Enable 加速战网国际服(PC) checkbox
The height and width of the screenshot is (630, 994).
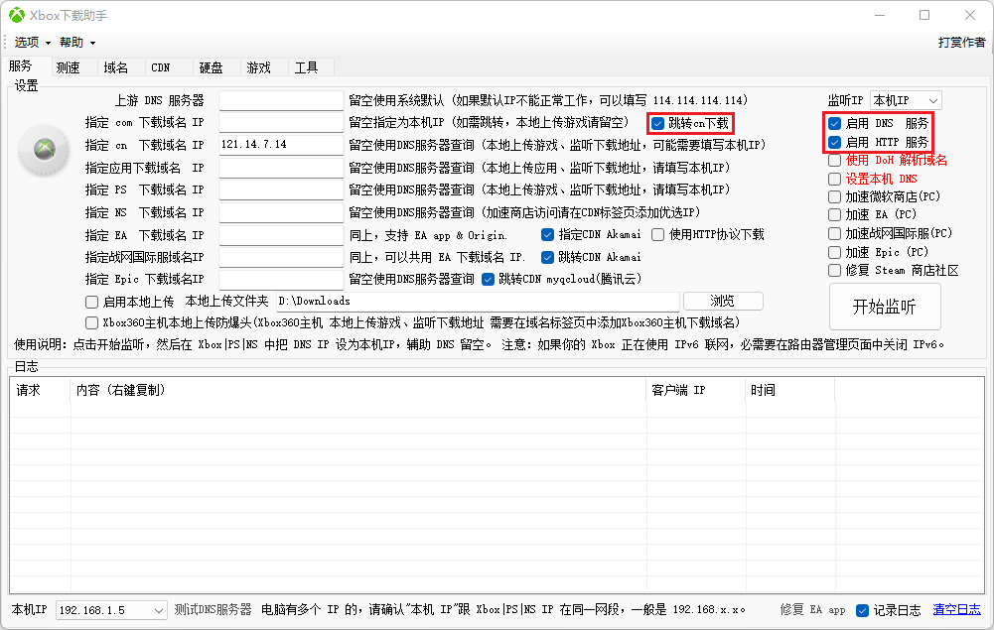click(835, 233)
